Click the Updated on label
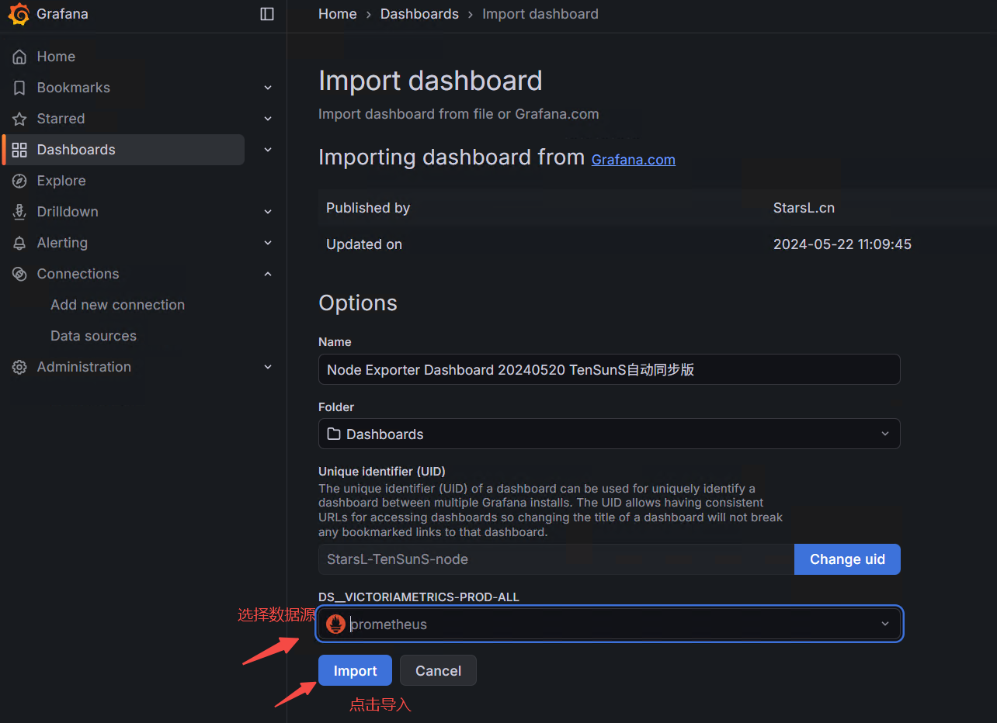997x723 pixels. point(364,244)
